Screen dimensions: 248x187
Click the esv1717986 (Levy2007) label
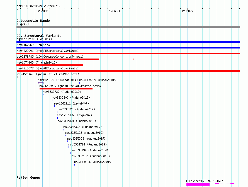74,115
